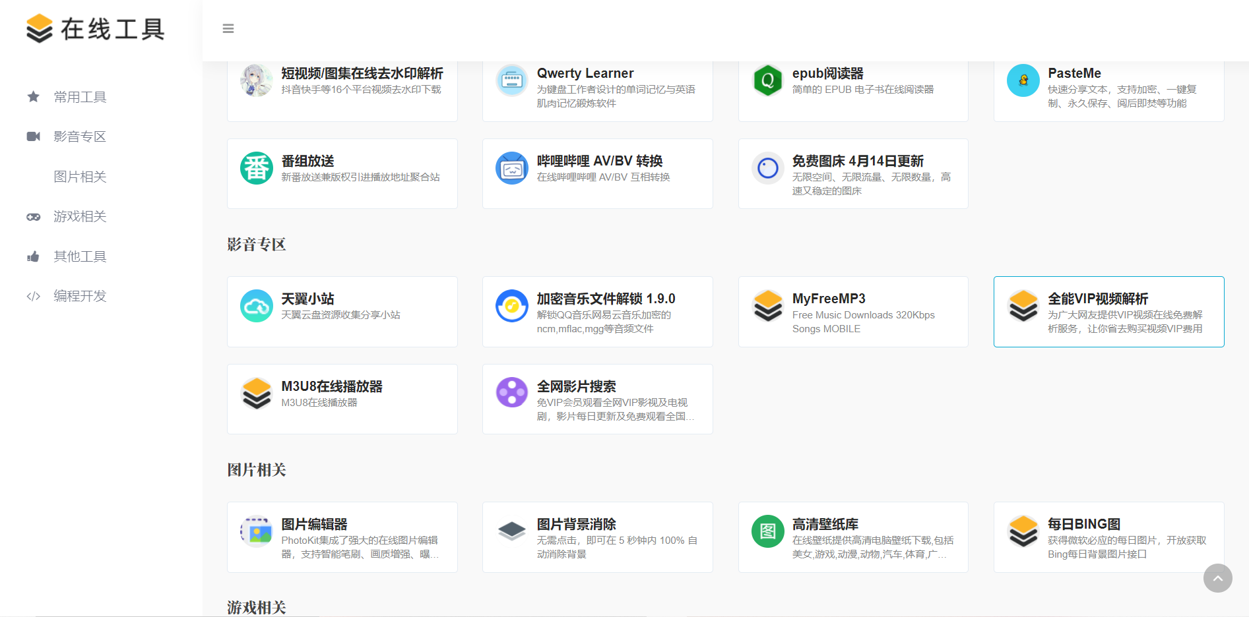Click the 全网影片搜索 purple film icon
The image size is (1249, 617).
pos(512,393)
